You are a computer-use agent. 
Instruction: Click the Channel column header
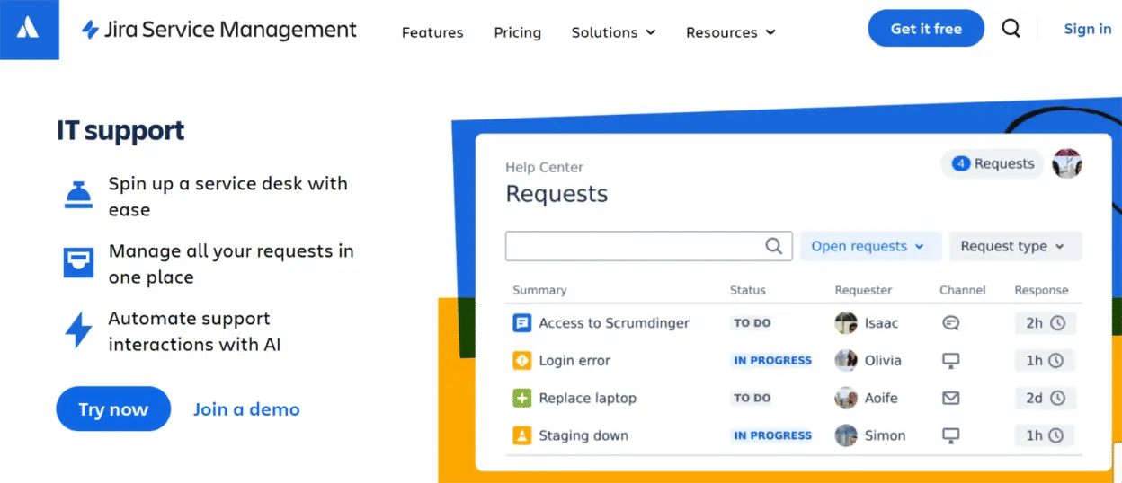point(963,290)
